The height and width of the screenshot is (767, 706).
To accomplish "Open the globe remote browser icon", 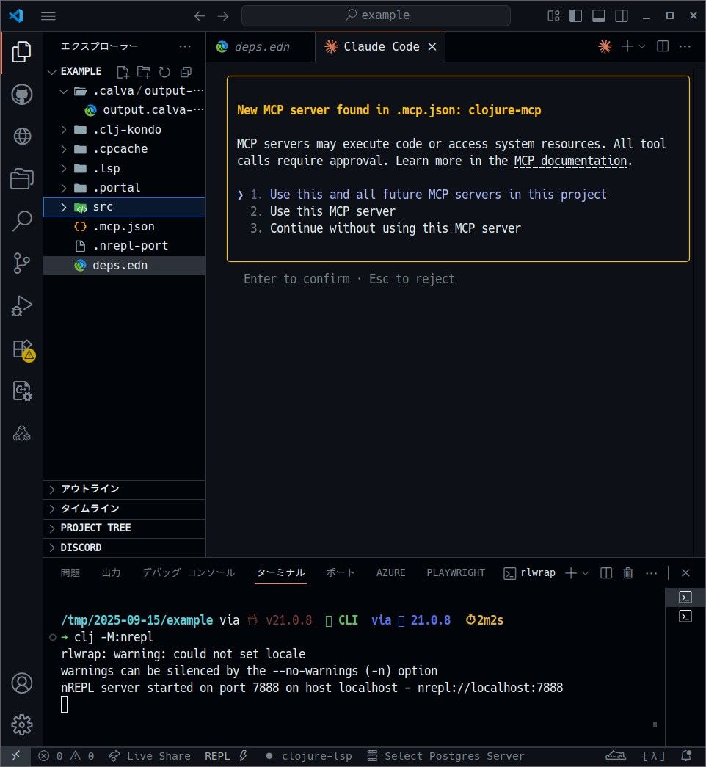I will [21, 137].
